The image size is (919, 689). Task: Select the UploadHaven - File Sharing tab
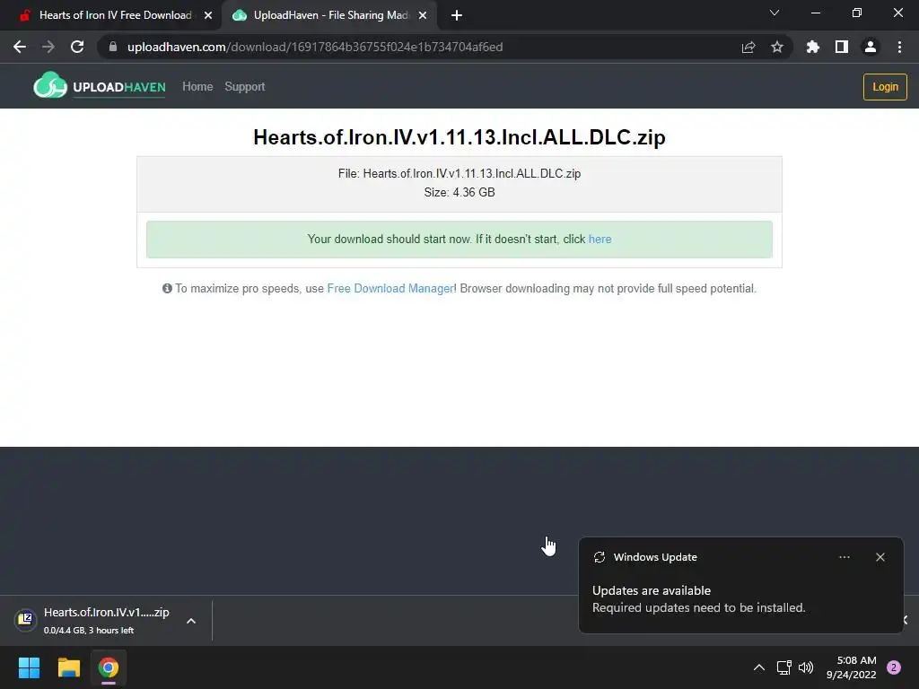coord(329,15)
